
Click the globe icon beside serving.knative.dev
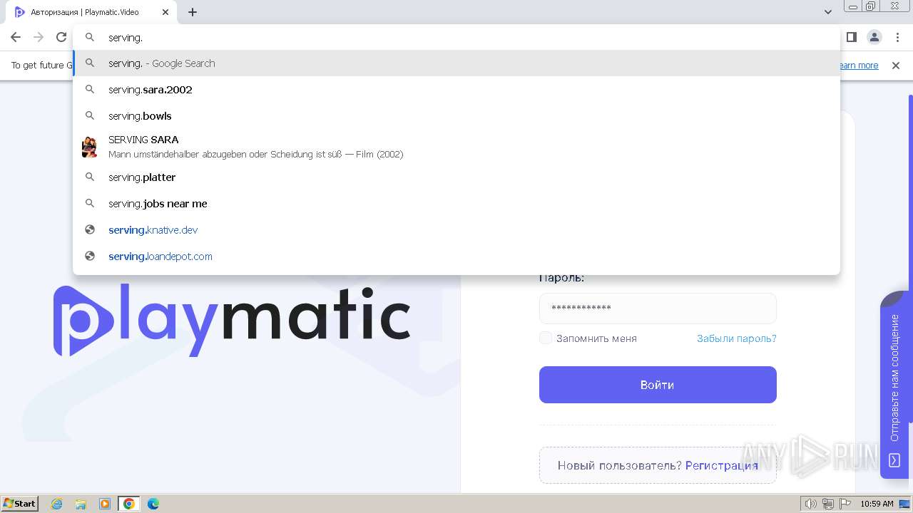click(90, 229)
